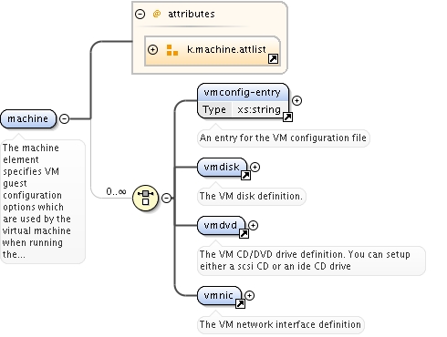Collapse the machine element node
This screenshot has width=447, height=337.
(64, 118)
